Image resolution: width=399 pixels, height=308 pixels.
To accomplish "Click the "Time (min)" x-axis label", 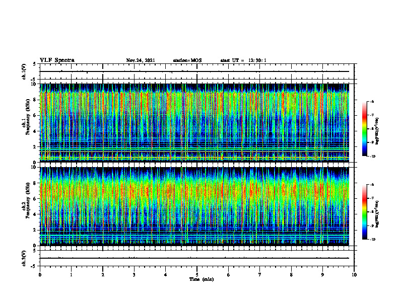I will pos(202,279).
